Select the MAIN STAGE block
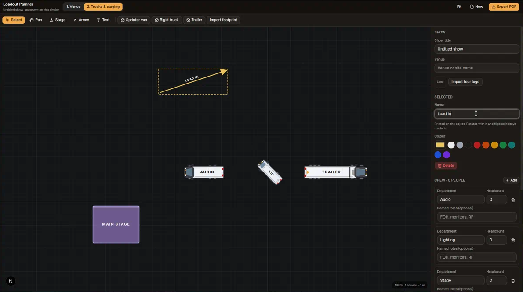523x292 pixels. [116, 225]
